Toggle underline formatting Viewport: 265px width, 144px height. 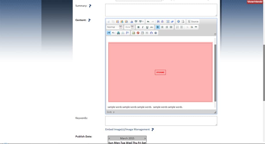[147, 27]
